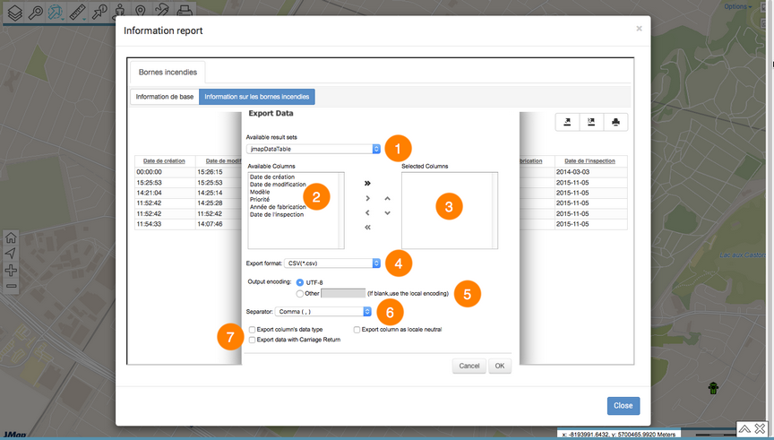Screen dimensions: 774x440
Task: Check Export data with Carriage Return
Action: 253,340
